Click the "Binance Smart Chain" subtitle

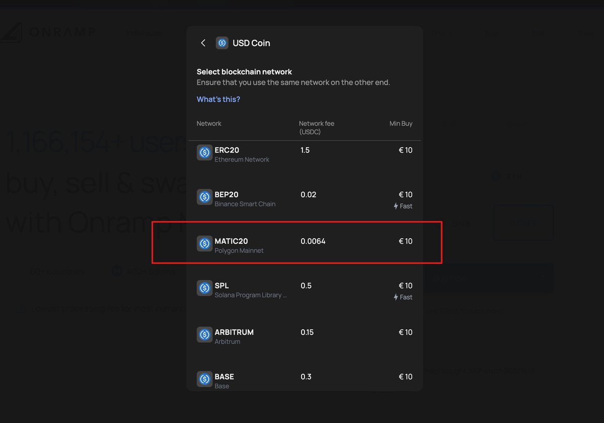tap(245, 204)
